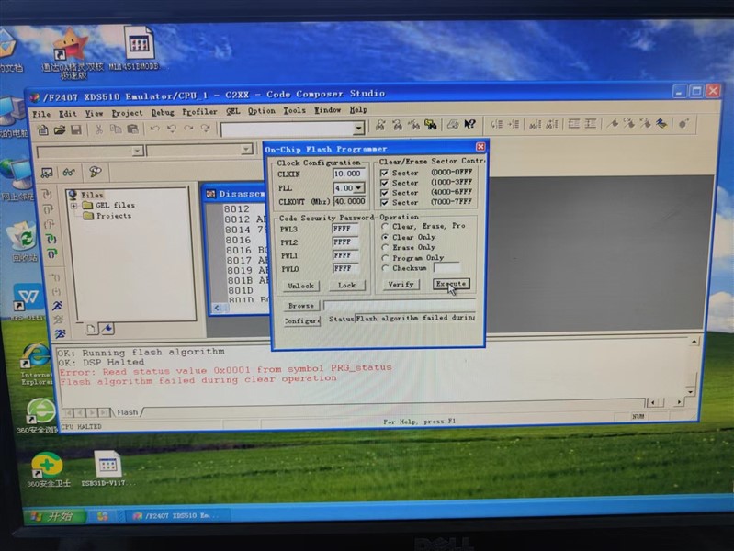Click the CLKIN value field
The image size is (734, 551).
pyautogui.click(x=349, y=174)
